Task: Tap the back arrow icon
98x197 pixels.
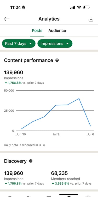Action: (x=7, y=19)
